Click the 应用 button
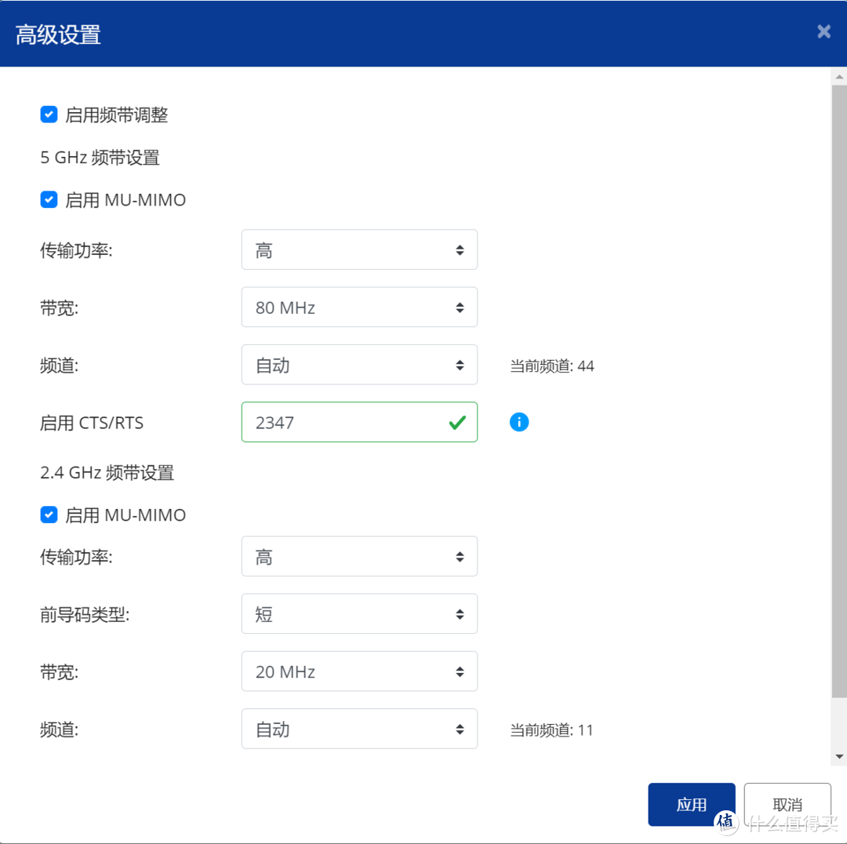This screenshot has width=847, height=844. click(x=691, y=804)
